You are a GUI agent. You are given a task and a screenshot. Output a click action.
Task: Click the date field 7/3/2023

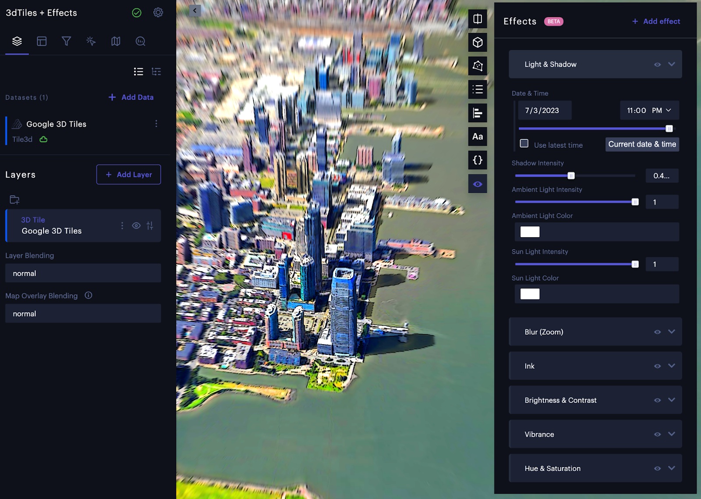click(545, 110)
